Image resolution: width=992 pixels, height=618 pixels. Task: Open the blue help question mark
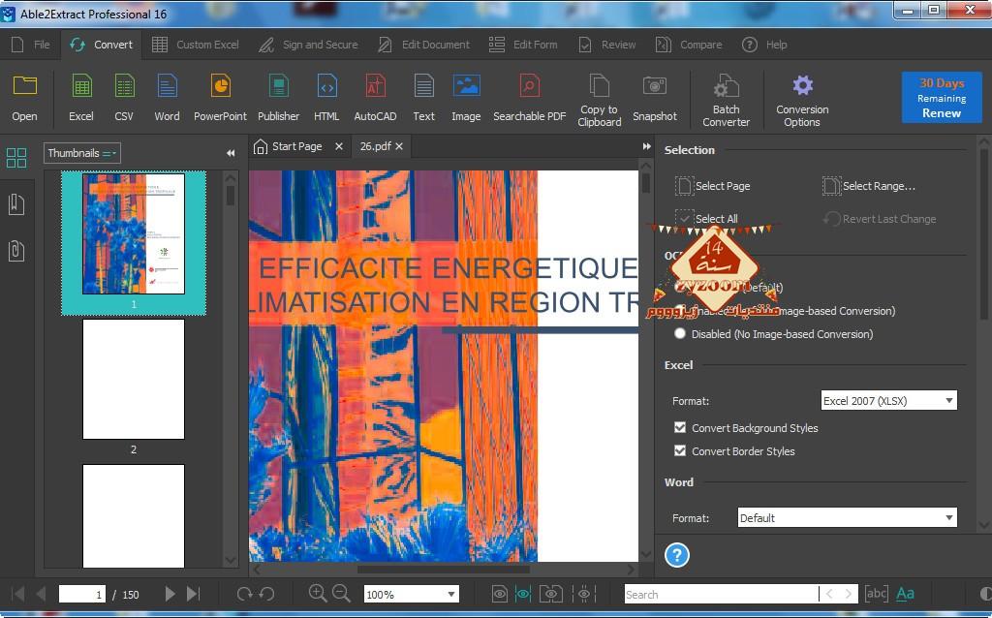point(677,555)
